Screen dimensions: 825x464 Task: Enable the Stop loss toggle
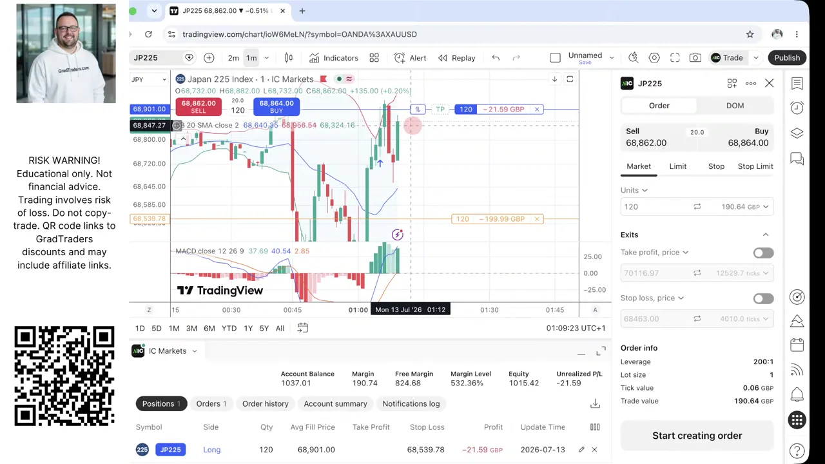pos(763,298)
